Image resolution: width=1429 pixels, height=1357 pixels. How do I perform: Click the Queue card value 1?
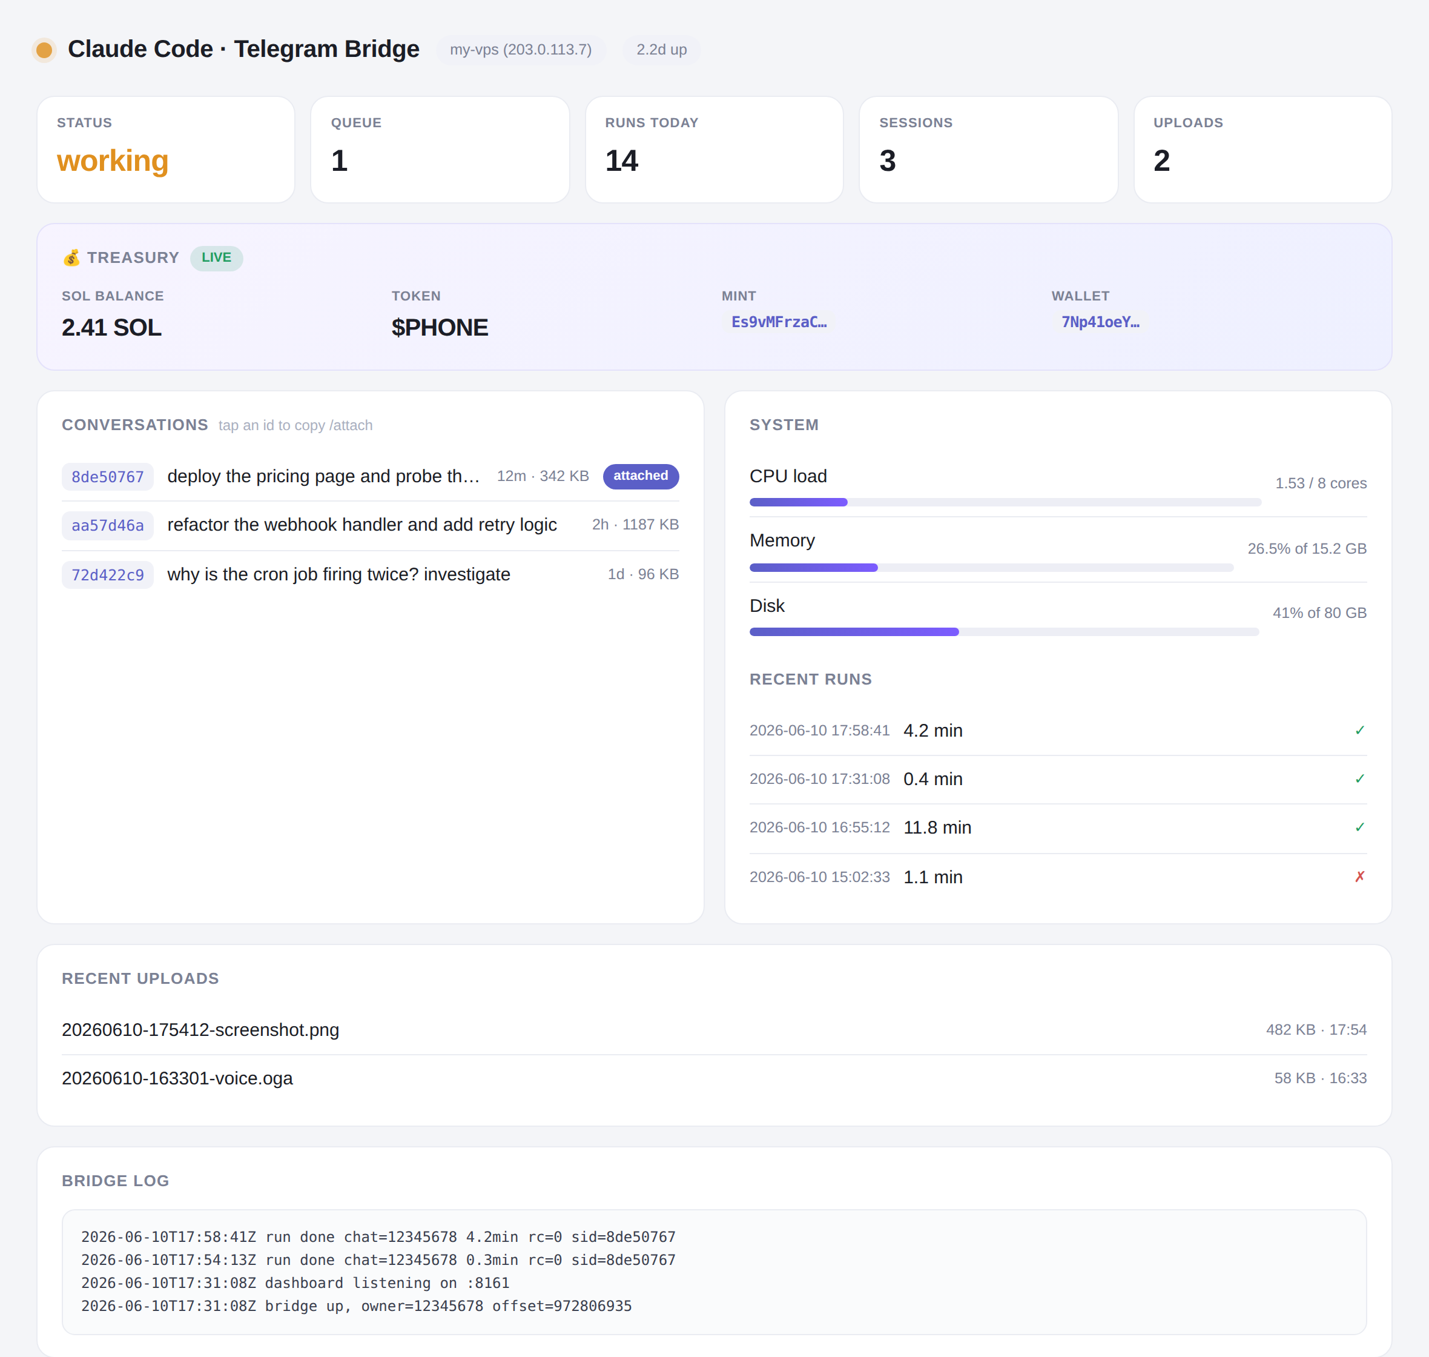[339, 161]
